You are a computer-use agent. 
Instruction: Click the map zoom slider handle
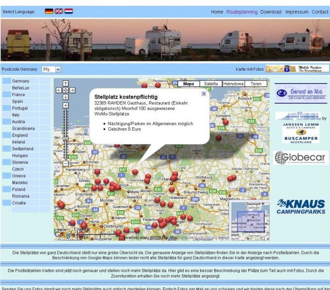(65, 138)
